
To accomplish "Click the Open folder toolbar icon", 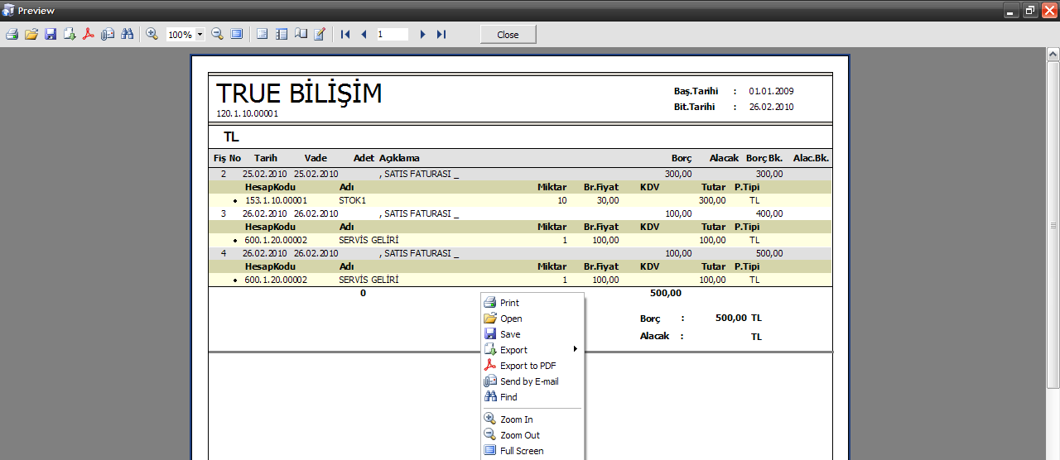I will 31,35.
